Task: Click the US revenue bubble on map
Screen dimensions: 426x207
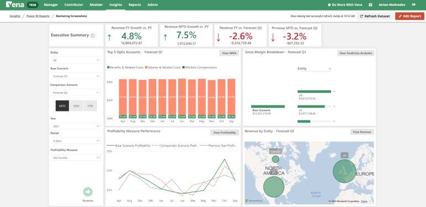Action: click(x=274, y=187)
